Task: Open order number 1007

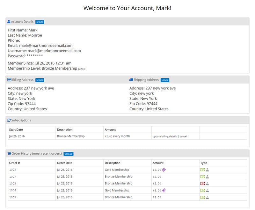Action: [x=12, y=177]
